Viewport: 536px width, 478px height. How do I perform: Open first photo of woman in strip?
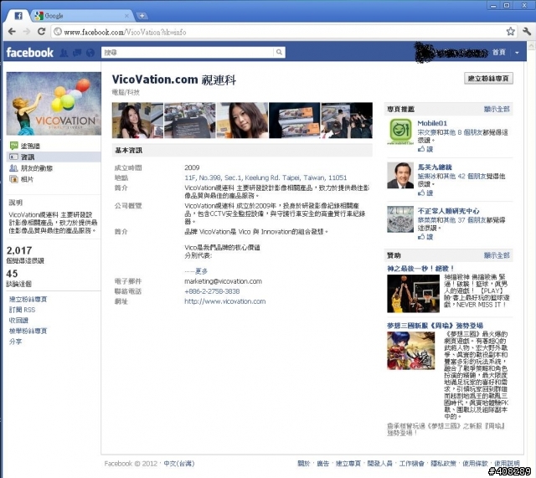pyautogui.click(x=137, y=121)
